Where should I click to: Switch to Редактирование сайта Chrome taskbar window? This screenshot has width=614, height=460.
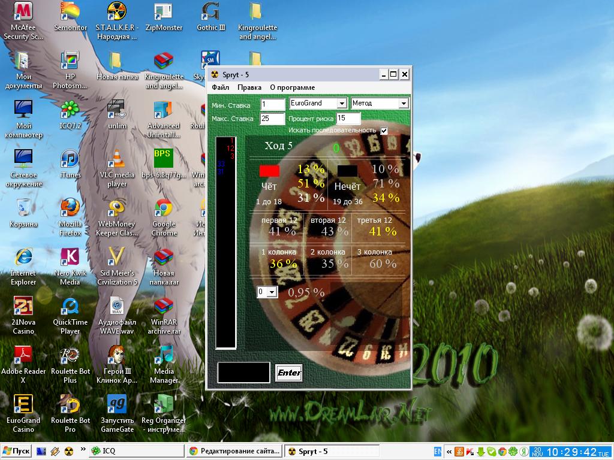pyautogui.click(x=234, y=451)
